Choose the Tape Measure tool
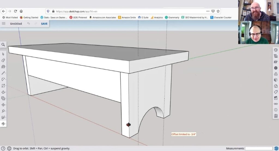The width and height of the screenshot is (279, 151). click(3, 111)
